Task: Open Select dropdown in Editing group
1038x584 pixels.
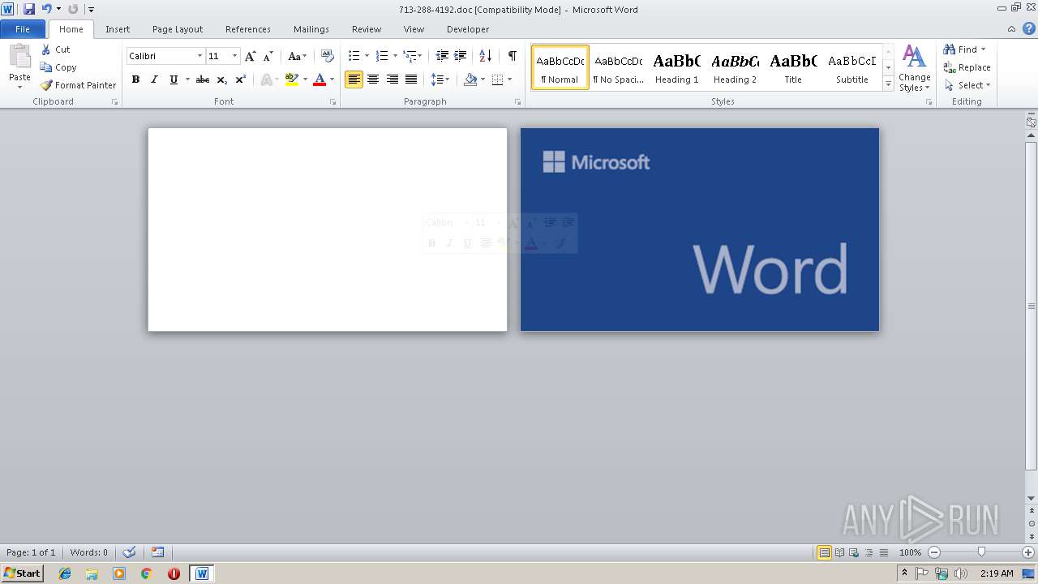Action: coord(967,85)
